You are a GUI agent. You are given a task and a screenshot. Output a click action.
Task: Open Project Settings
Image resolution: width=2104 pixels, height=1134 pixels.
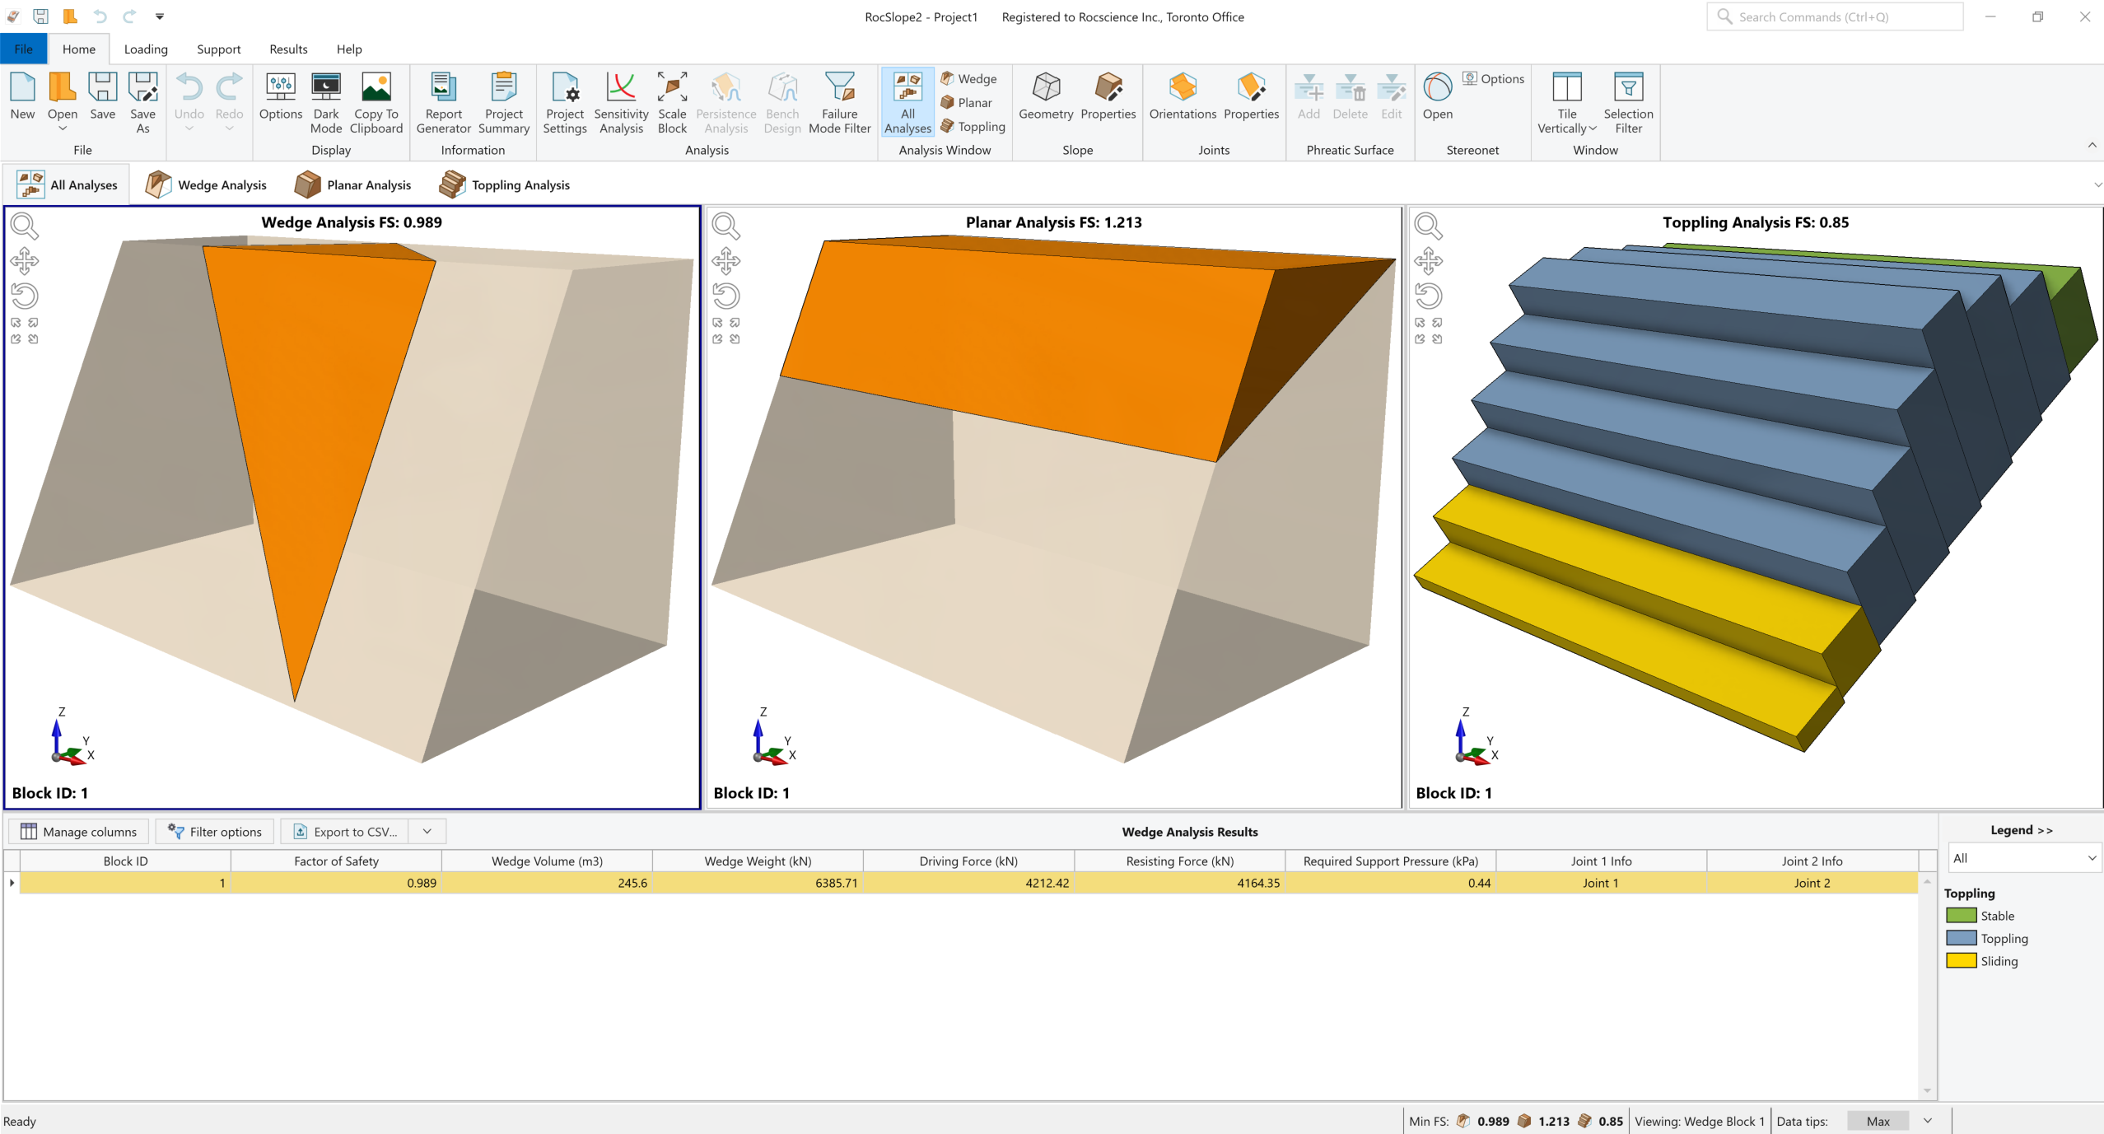565,102
